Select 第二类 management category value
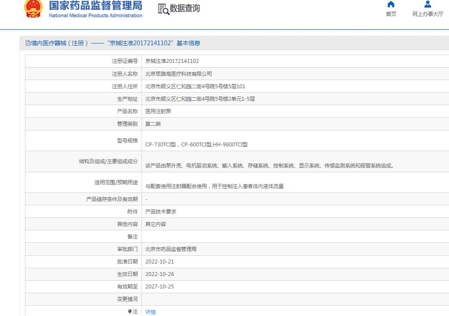Image resolution: width=449 pixels, height=316 pixels. pos(153,124)
